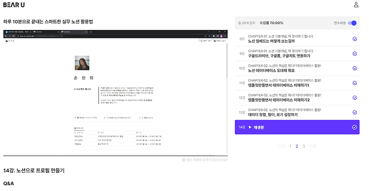The height and width of the screenshot is (191, 369).
Task: Click the check icon on the 14강 row
Action: [x=354, y=127]
